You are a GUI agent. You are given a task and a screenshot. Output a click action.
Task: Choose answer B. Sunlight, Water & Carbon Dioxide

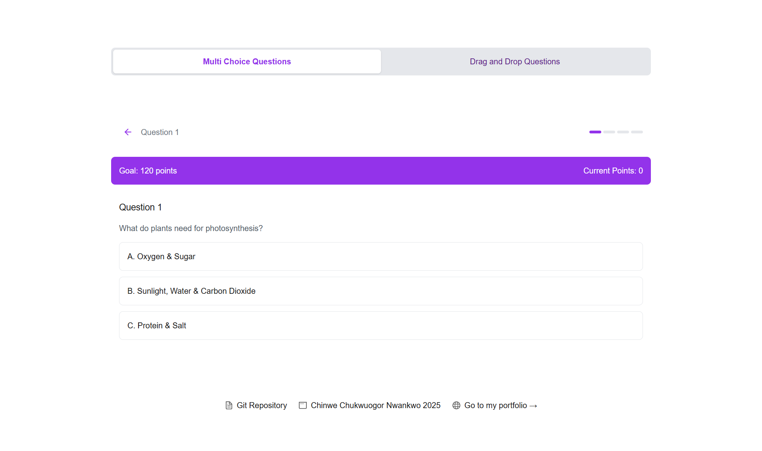(381, 291)
